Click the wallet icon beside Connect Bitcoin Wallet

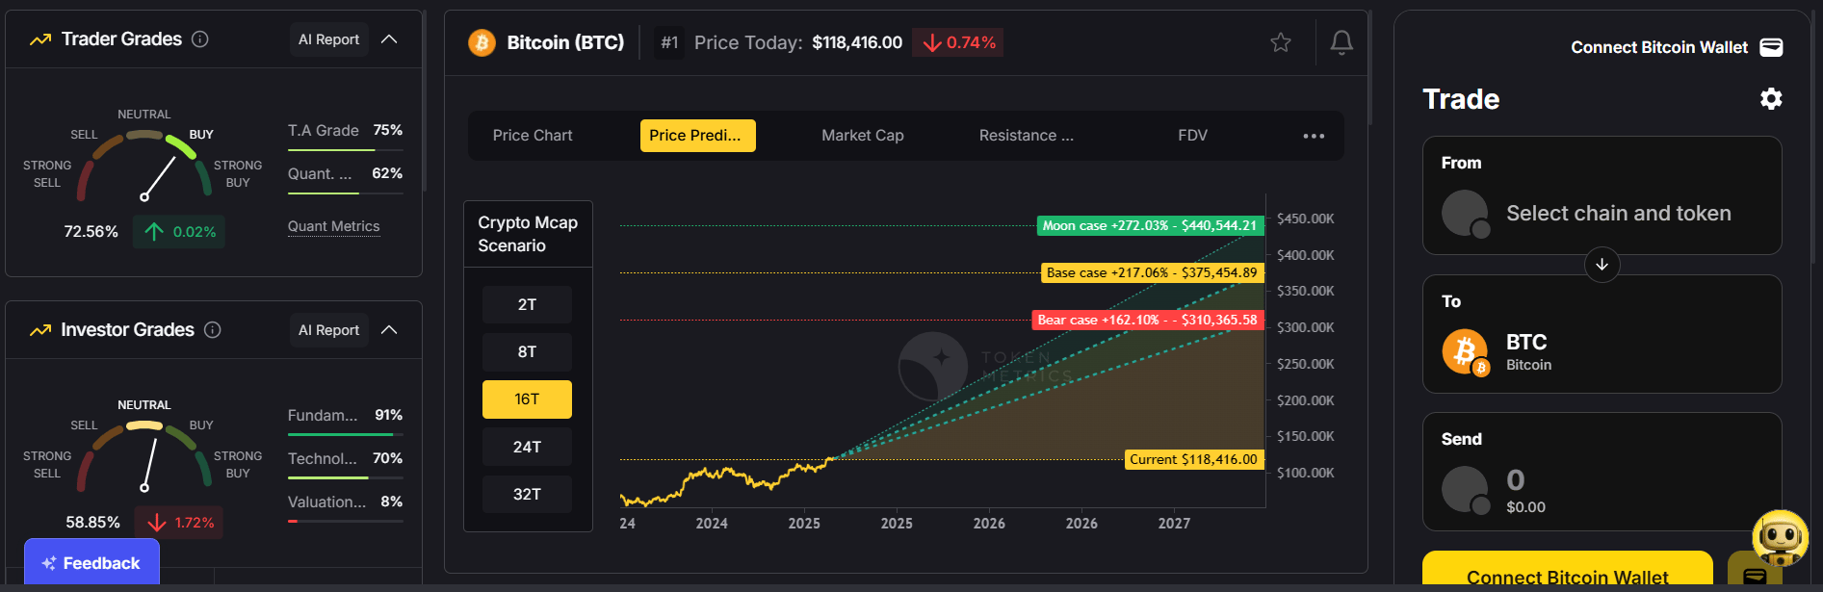point(1771,48)
